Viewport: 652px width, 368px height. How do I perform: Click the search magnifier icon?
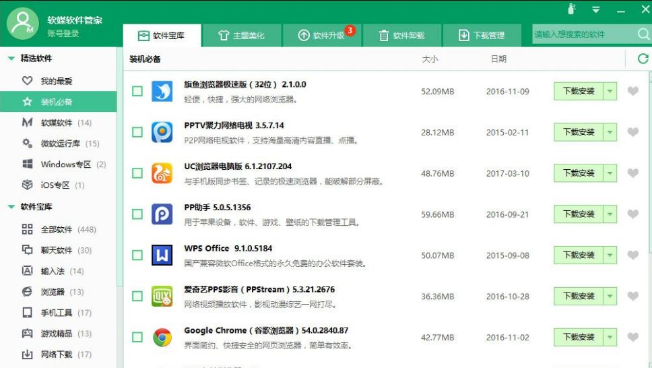point(643,34)
